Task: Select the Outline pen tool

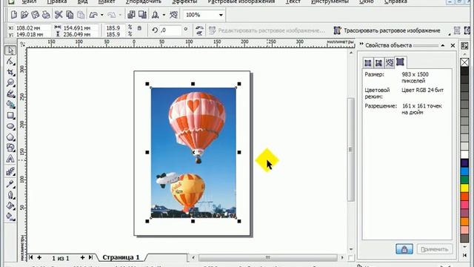Action: click(x=10, y=194)
